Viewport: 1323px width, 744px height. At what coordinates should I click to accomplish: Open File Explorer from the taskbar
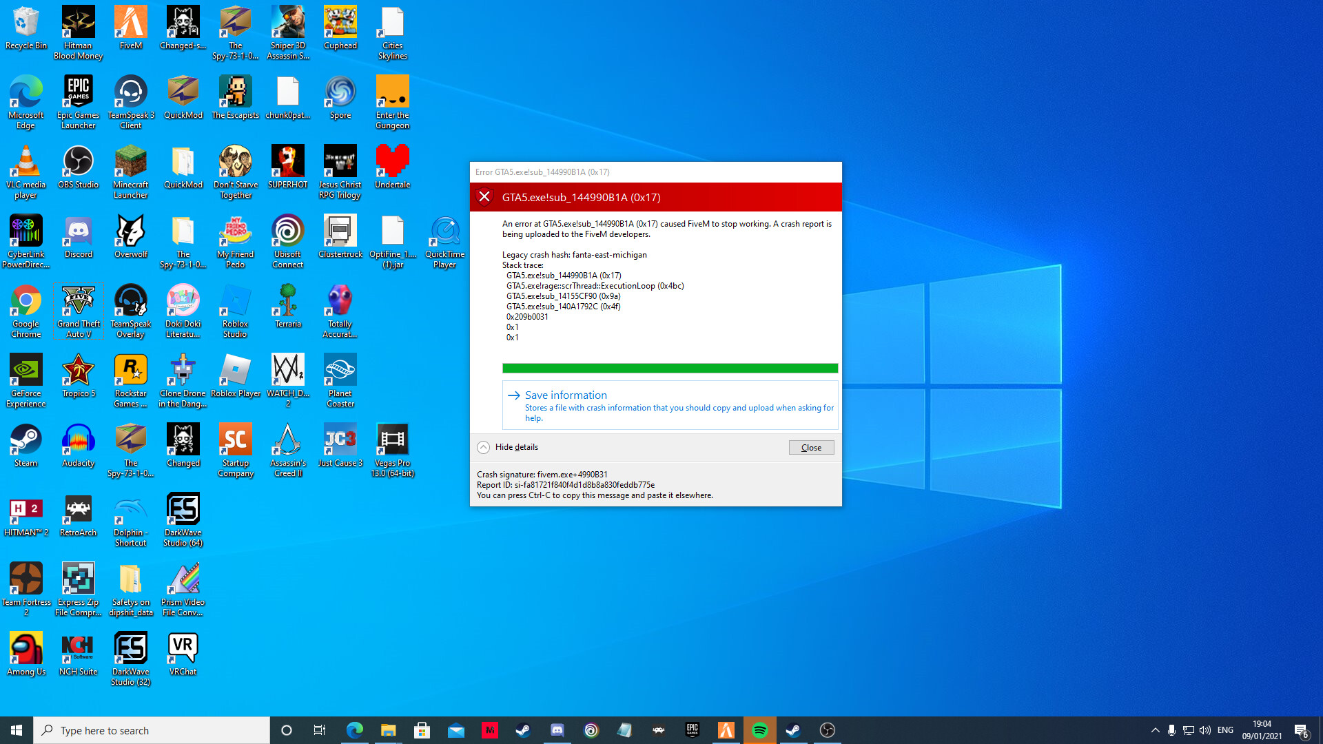[389, 730]
